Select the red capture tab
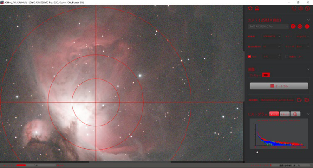 pyautogui.click(x=266, y=75)
